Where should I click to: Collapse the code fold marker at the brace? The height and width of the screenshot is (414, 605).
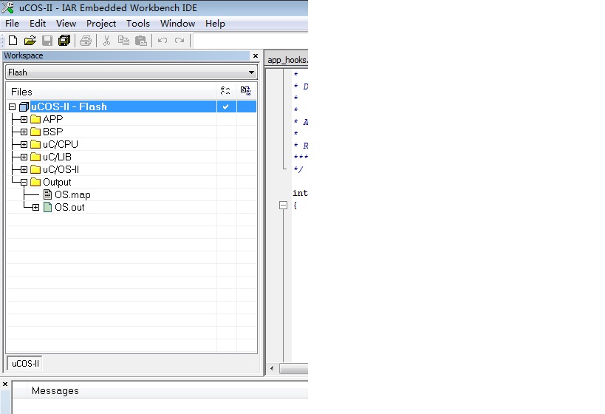click(283, 205)
